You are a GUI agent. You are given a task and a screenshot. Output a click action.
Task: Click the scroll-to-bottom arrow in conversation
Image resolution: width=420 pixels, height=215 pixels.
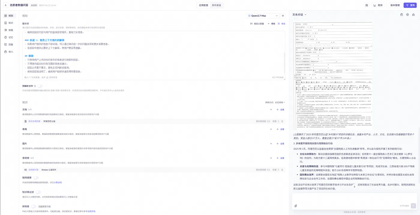[354, 186]
